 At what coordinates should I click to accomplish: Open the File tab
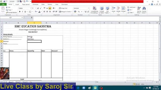pyautogui.click(x=3, y=4)
